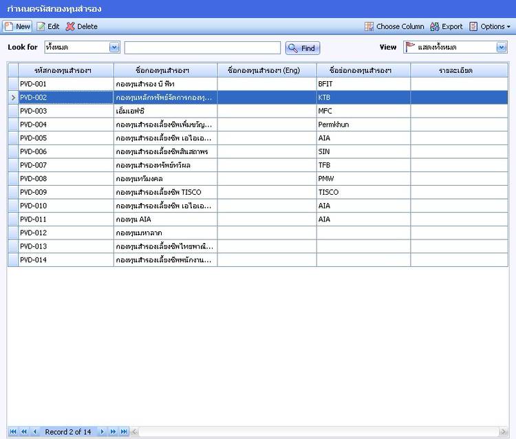Expand the View filter dropdown
Image resolution: width=516 pixels, height=439 pixels.
click(x=502, y=47)
